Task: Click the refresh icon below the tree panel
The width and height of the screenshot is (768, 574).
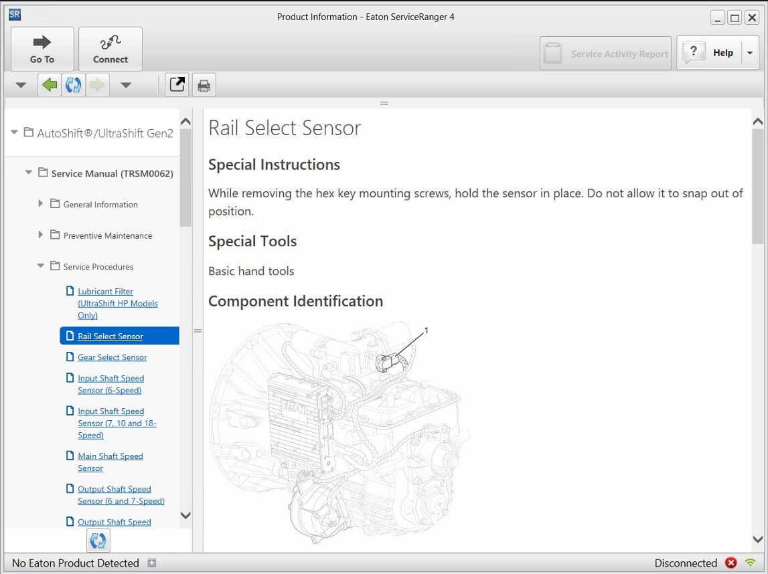Action: (x=98, y=541)
